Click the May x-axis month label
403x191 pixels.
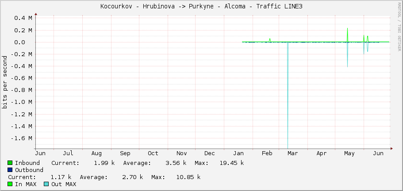coord(349,153)
